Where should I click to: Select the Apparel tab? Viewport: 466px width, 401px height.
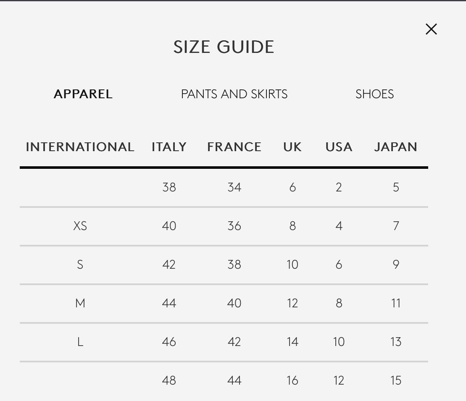83,94
